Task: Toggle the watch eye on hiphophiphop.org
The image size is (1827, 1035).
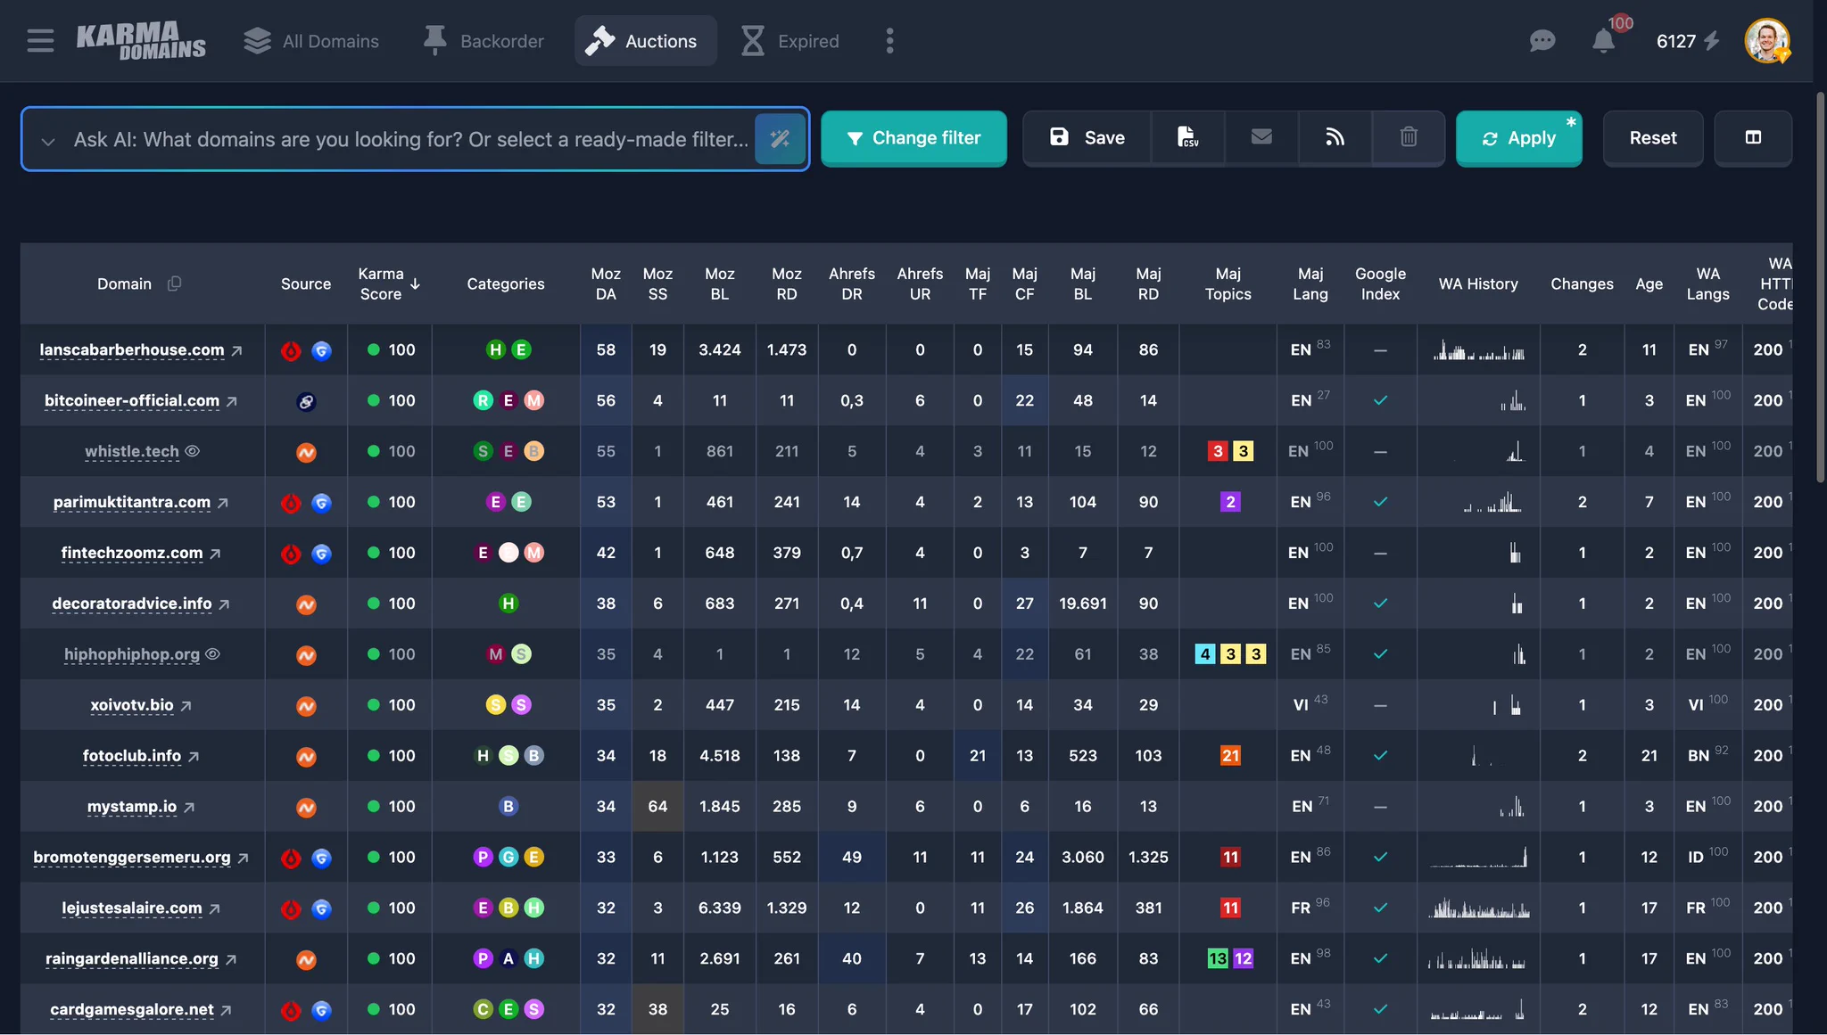Action: click(212, 653)
